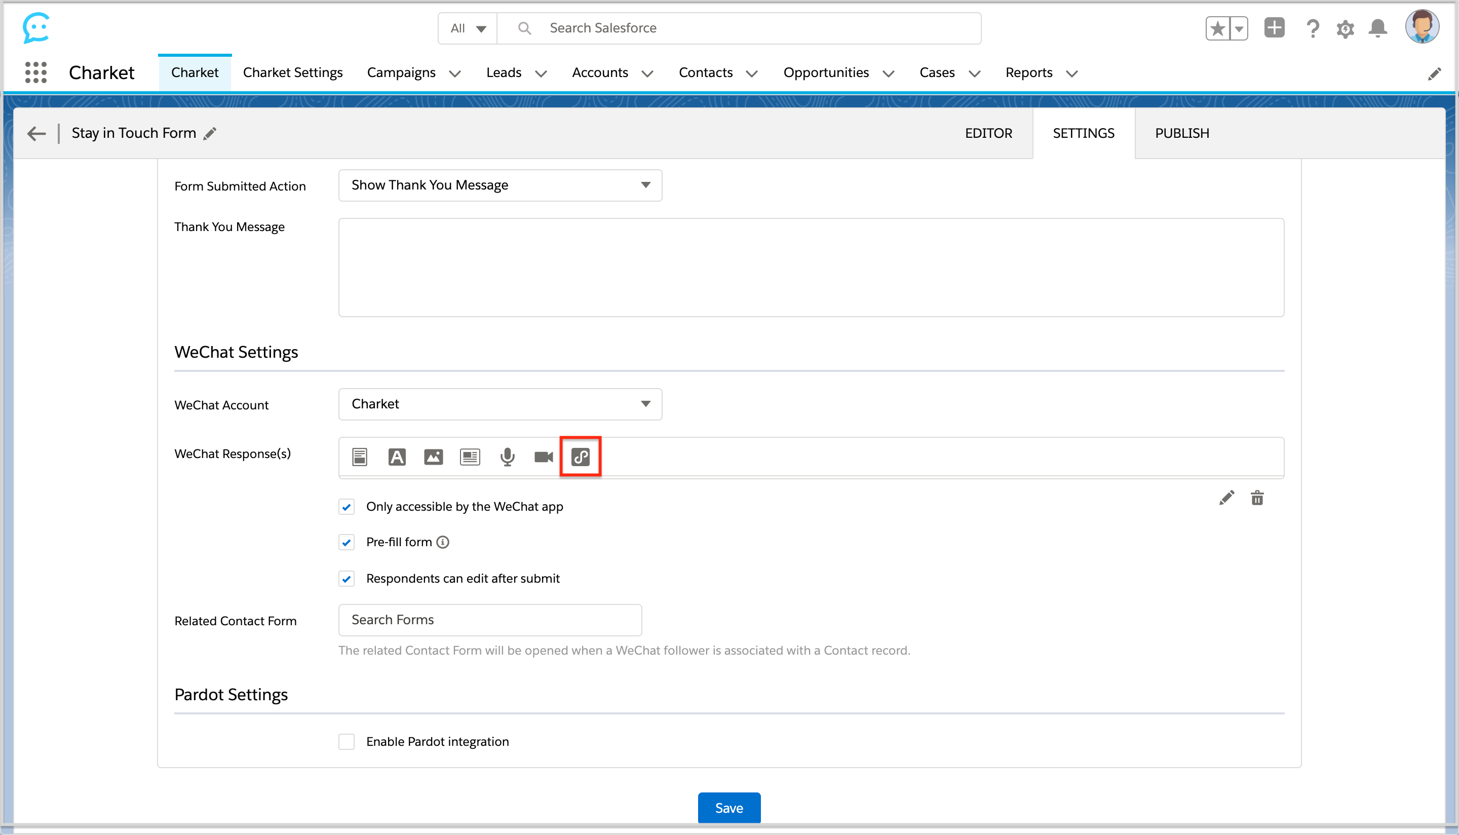Expand the Cases menu chevron

coord(974,73)
